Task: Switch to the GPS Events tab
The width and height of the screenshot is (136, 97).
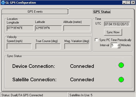Action: (35, 12)
